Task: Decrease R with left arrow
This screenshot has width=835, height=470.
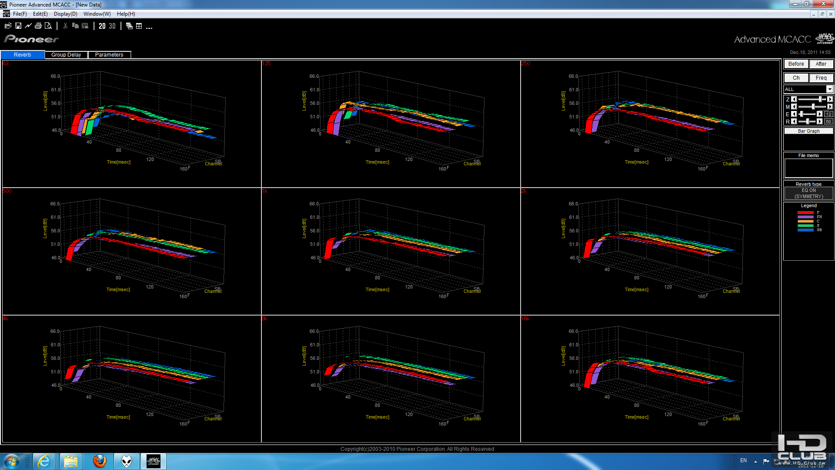Action: (794, 121)
